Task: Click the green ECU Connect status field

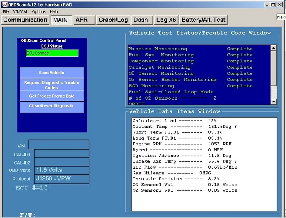Action: (x=52, y=53)
